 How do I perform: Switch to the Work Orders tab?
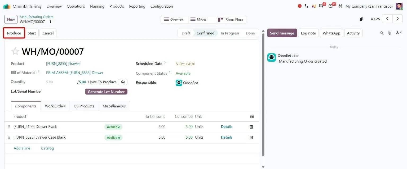[55, 106]
